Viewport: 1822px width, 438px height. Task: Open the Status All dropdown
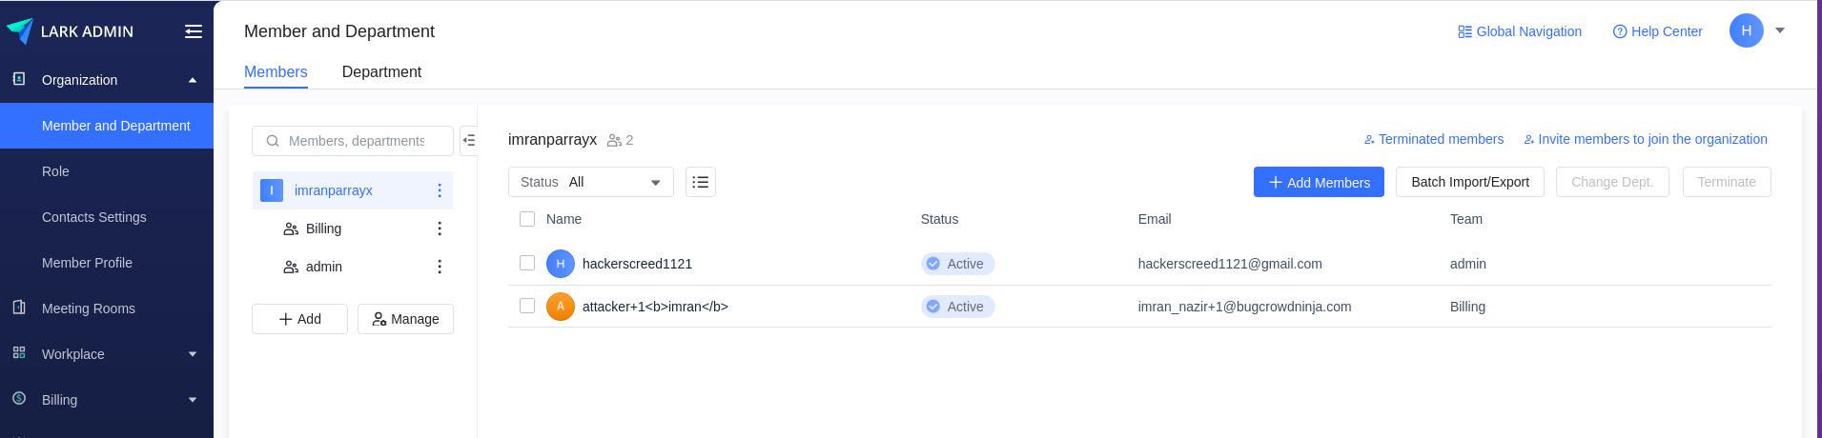point(590,182)
